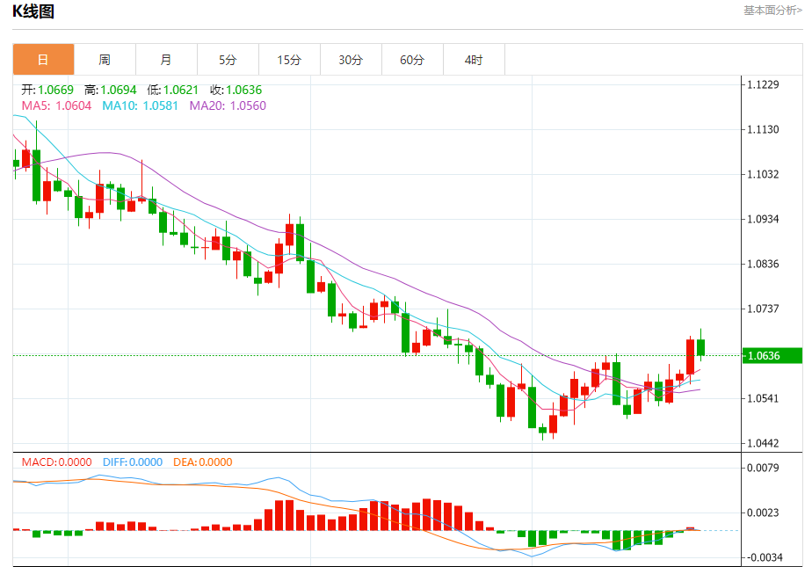
Task: Open the 60分 interval tab
Action: pyautogui.click(x=412, y=60)
